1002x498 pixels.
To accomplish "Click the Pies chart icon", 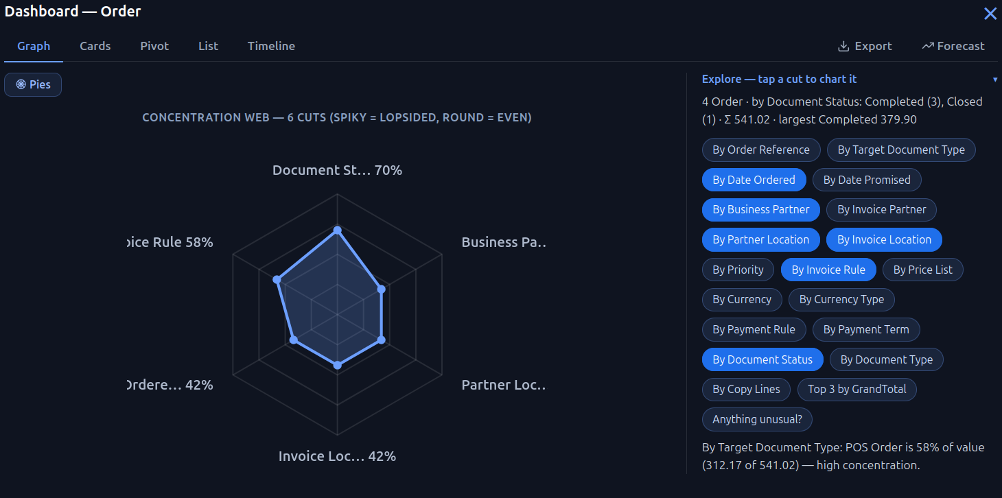I will 21,84.
